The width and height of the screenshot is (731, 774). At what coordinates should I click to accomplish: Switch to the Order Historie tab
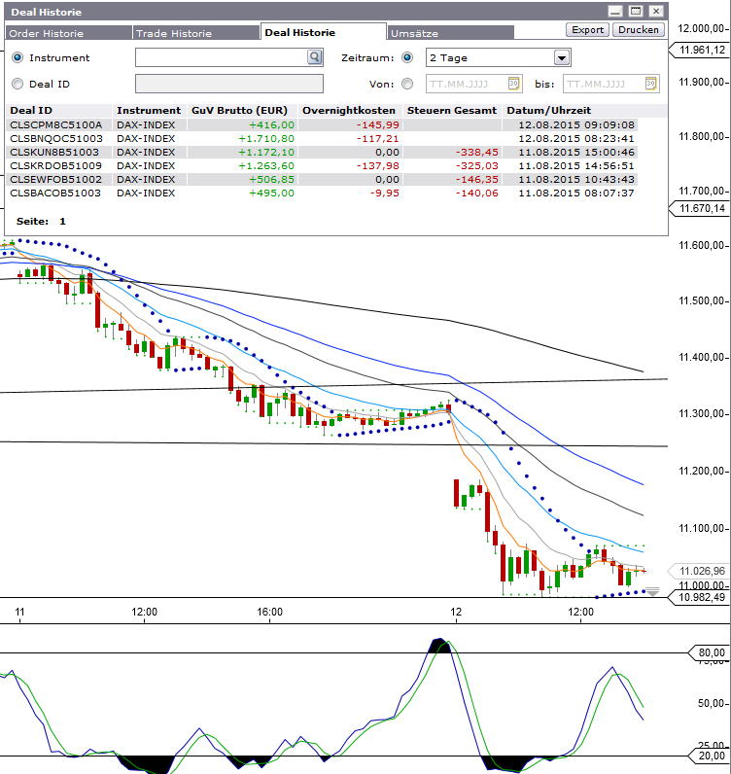tap(46, 33)
